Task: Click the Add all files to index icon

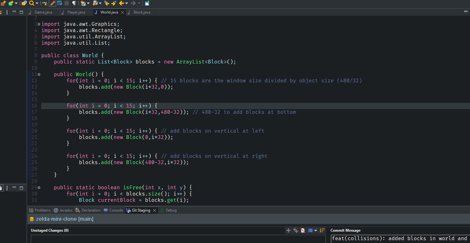Action: click(295, 230)
